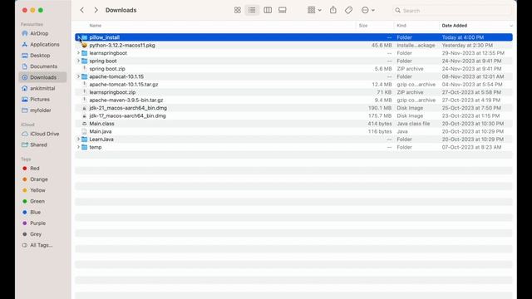Click the green full-screen window button
Viewport: 532px width, 299px height.
41,10
